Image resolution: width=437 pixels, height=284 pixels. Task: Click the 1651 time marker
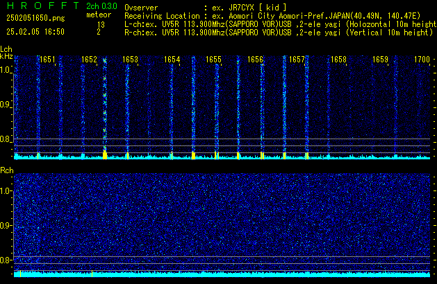tap(48, 60)
